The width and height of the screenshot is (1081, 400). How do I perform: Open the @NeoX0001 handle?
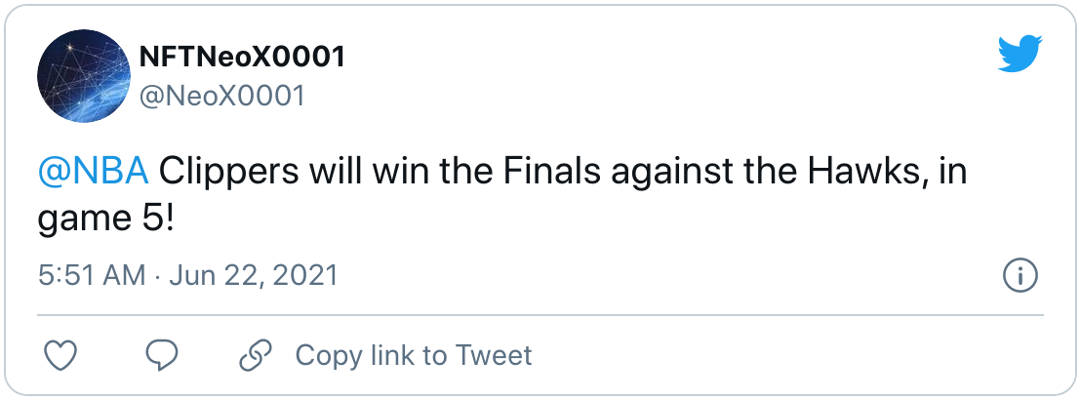click(x=222, y=96)
